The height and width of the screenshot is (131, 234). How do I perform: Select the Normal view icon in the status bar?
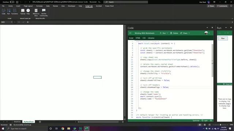click(x=200, y=125)
